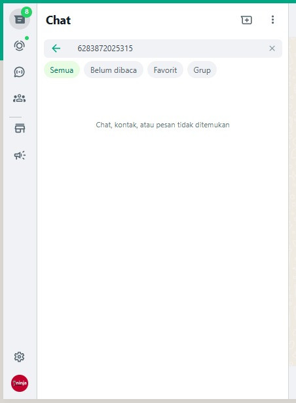Start a new chat
This screenshot has height=403, width=296.
(x=246, y=20)
